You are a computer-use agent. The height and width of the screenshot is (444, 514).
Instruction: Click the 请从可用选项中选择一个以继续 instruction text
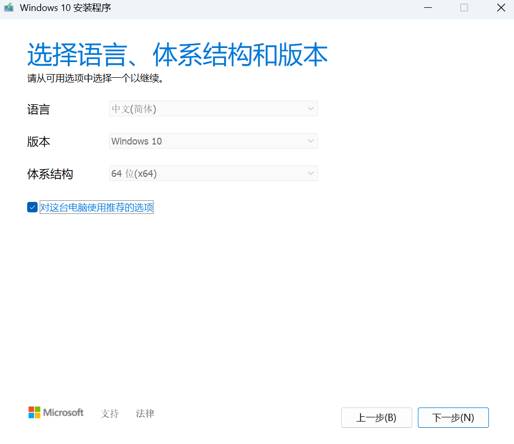tap(95, 78)
